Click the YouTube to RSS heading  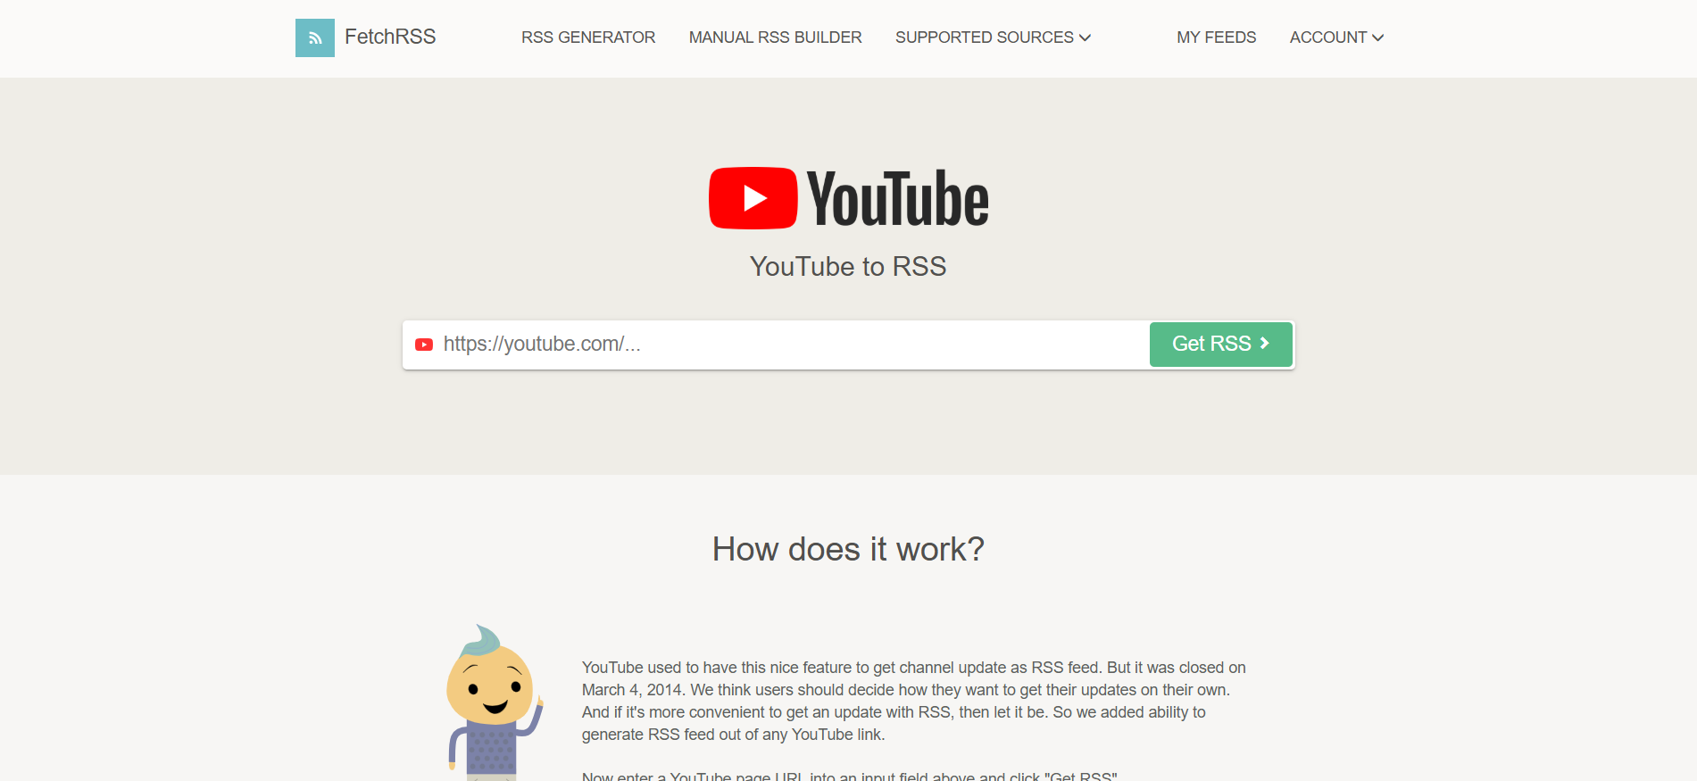[x=848, y=266]
